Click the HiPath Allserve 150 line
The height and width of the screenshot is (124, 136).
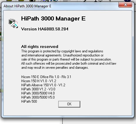click(x=43, y=85)
